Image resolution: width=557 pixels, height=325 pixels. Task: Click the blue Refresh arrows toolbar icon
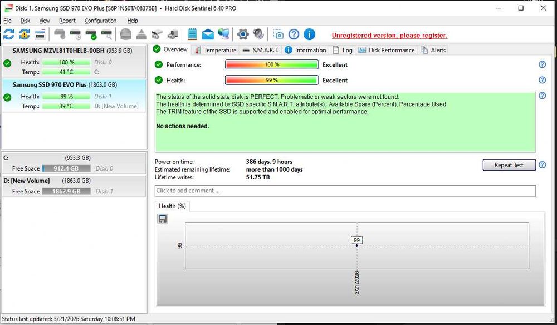9,34
